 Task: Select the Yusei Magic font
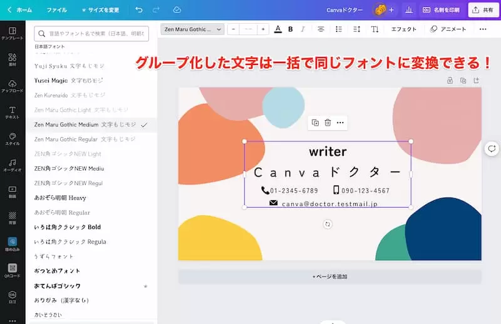pyautogui.click(x=91, y=81)
